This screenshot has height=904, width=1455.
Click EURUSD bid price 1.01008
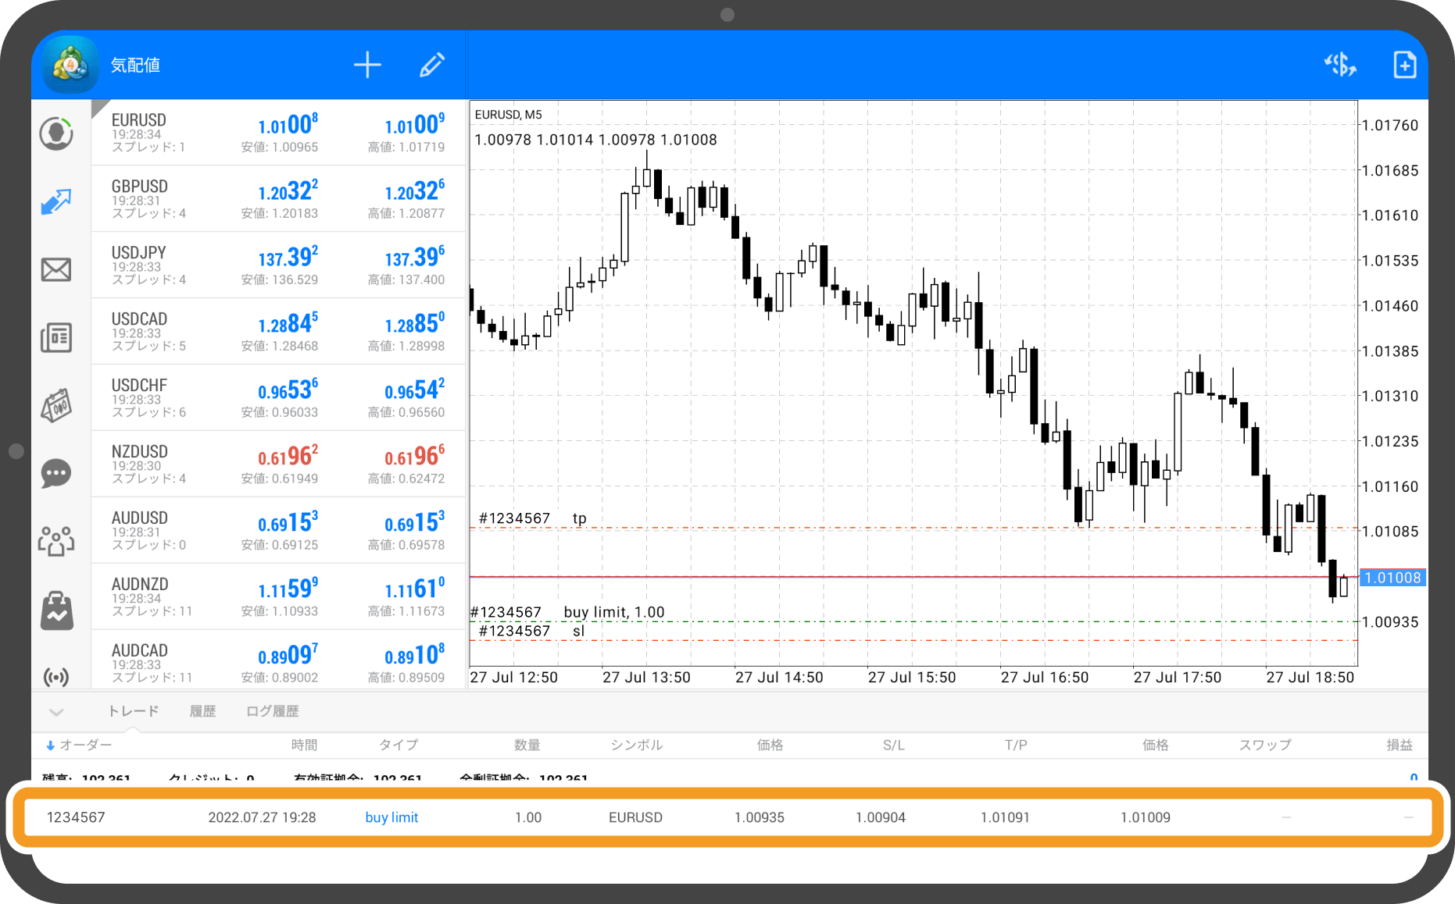tap(288, 124)
